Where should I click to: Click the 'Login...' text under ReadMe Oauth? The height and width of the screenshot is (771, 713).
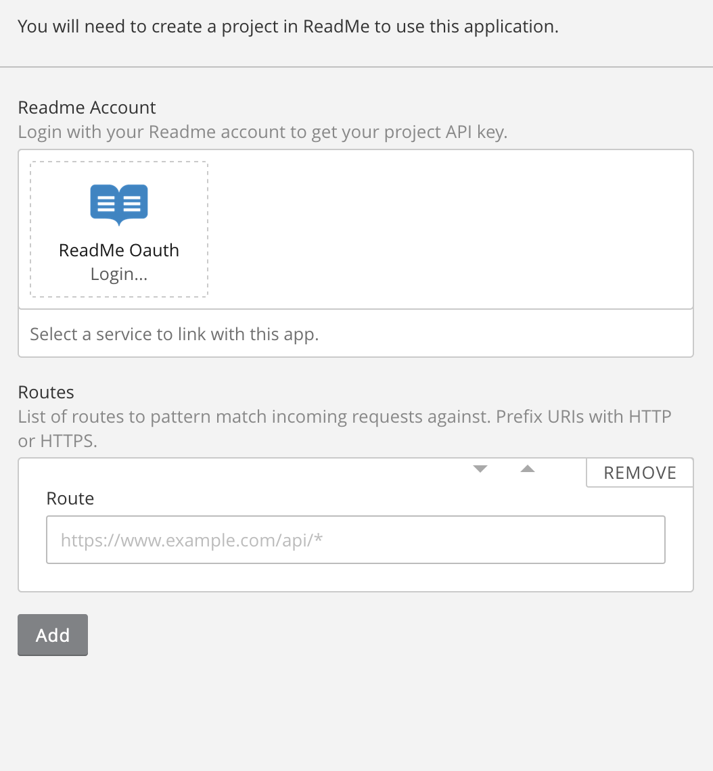click(x=119, y=275)
